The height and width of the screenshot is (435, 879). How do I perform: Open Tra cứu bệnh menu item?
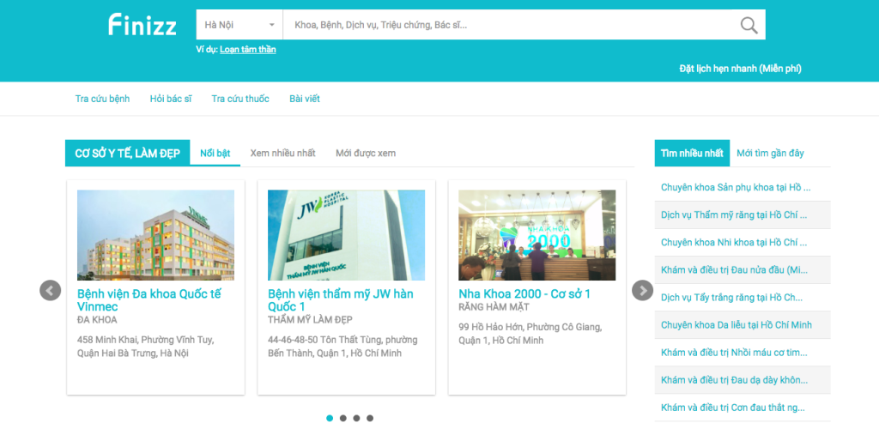click(x=103, y=99)
